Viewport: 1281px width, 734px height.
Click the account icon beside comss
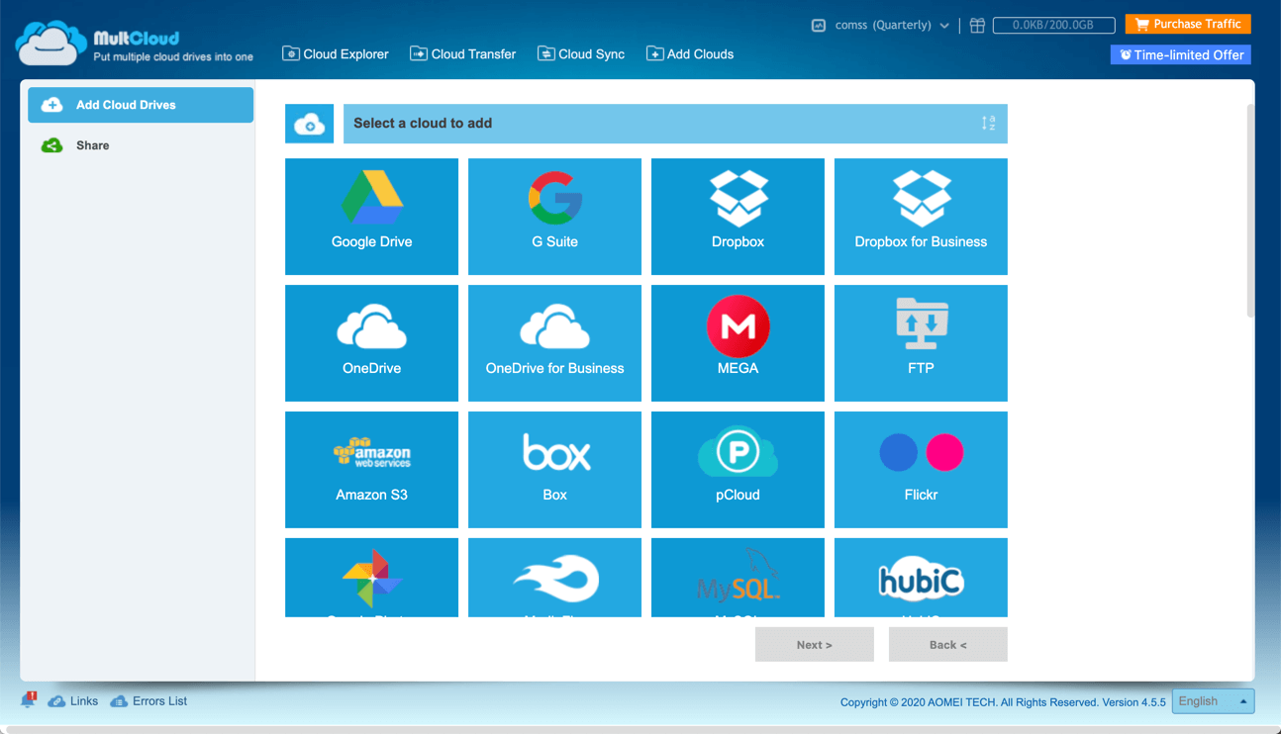[819, 25]
